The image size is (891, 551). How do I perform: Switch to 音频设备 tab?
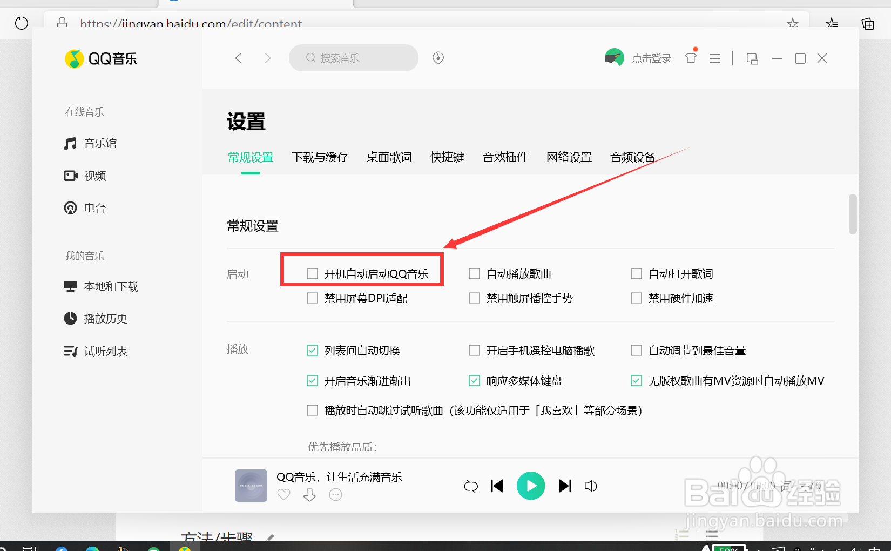632,157
